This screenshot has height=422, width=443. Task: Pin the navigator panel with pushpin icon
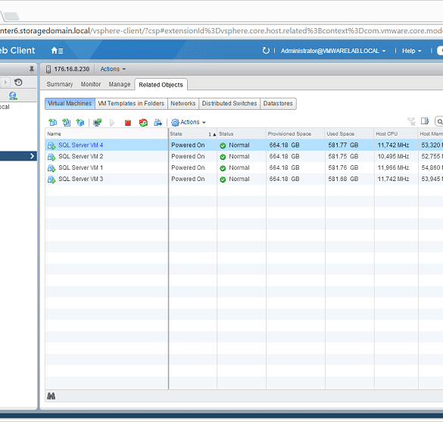pyautogui.click(x=32, y=69)
